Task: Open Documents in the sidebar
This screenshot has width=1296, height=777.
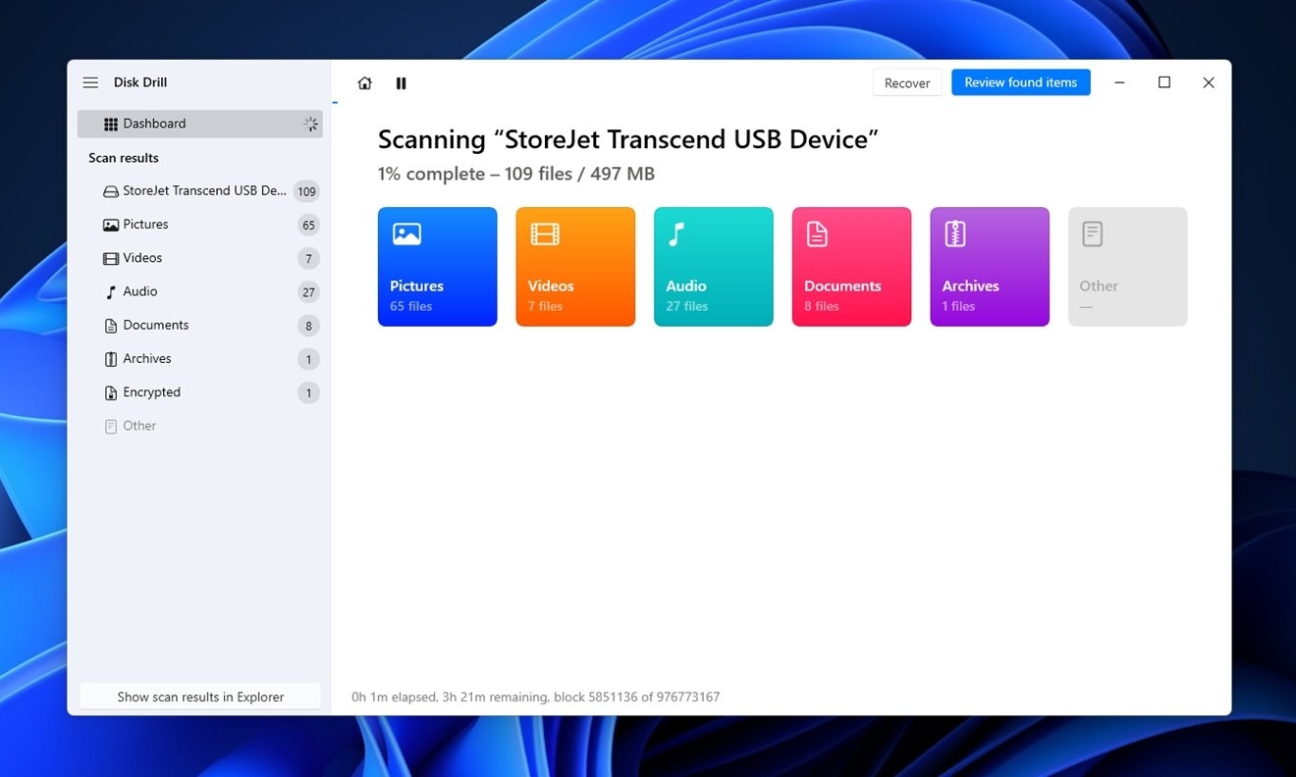Action: pyautogui.click(x=200, y=325)
